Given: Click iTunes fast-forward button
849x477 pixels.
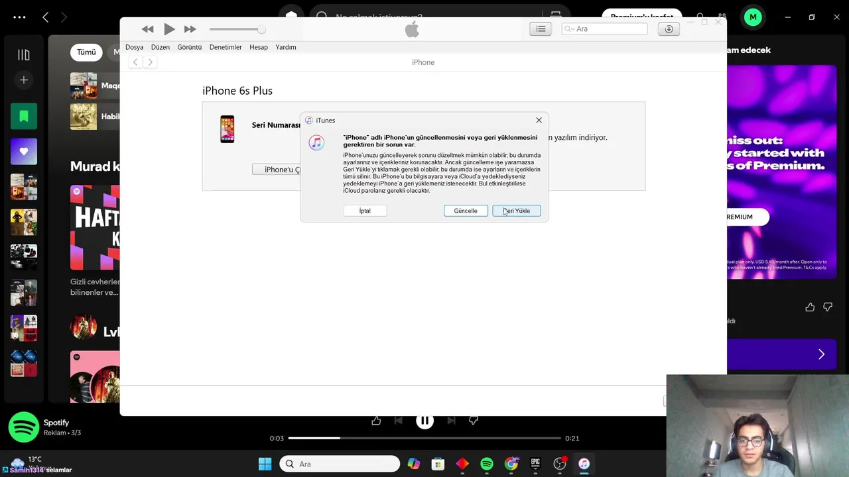Looking at the screenshot, I should click(190, 29).
